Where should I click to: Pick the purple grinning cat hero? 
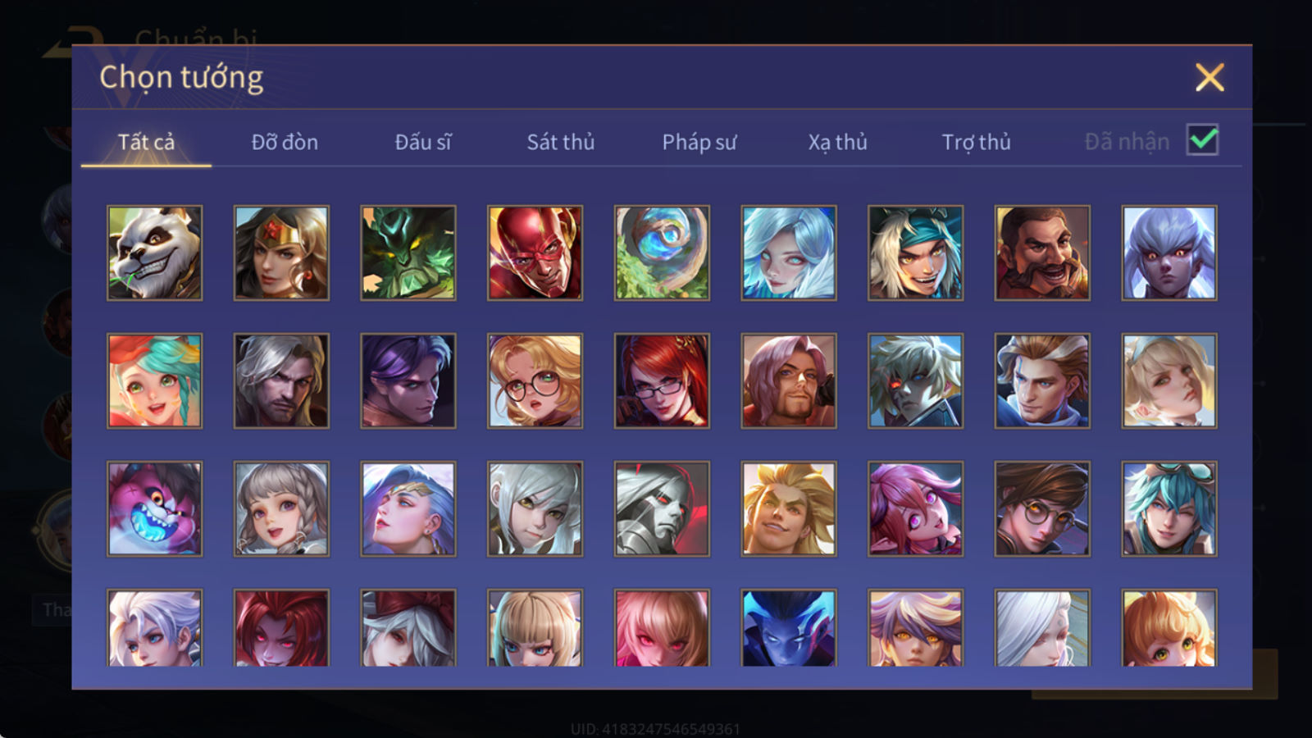pos(154,508)
